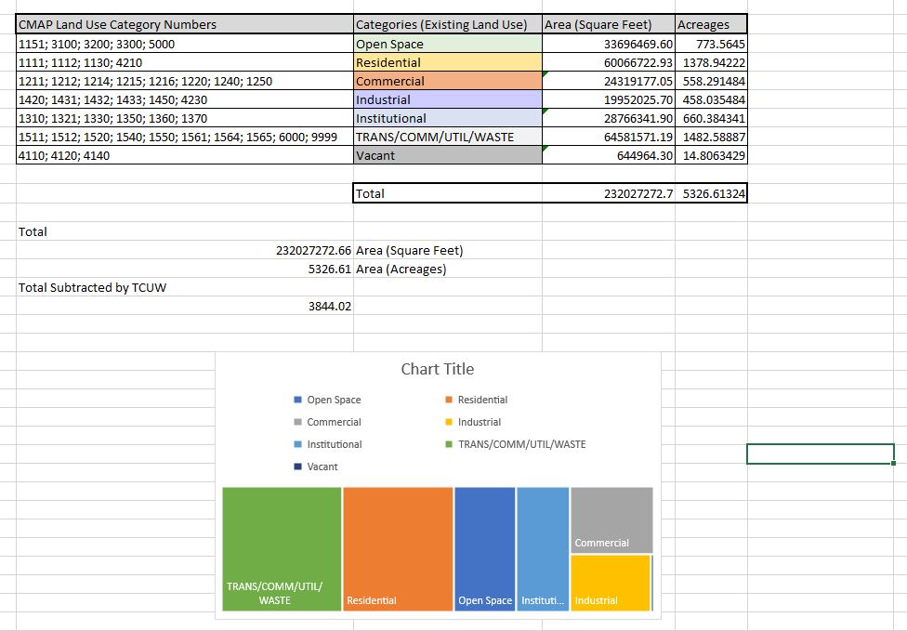Select the Chart Title text
Viewport: 907px width, 631px height.
(x=437, y=369)
